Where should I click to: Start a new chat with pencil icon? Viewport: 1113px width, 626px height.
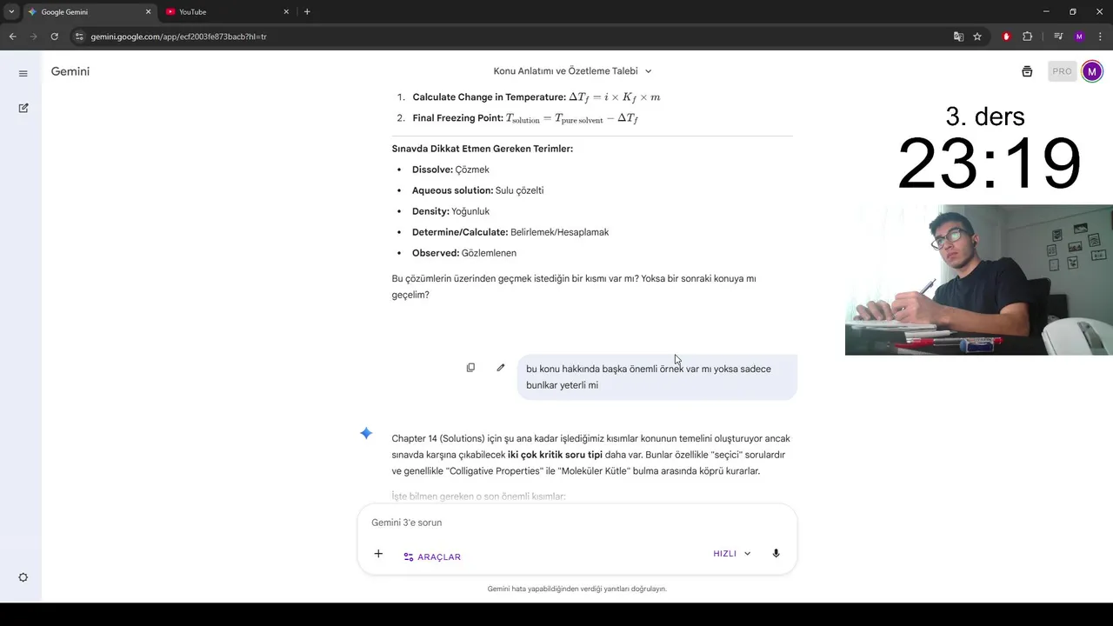[23, 108]
